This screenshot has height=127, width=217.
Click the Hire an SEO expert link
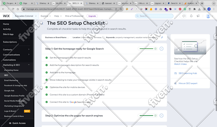point(188,83)
